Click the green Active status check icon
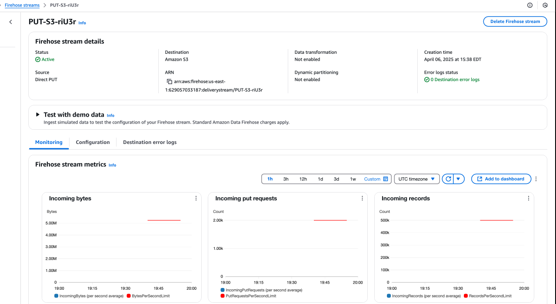Image resolution: width=556 pixels, height=304 pixels. pos(38,59)
